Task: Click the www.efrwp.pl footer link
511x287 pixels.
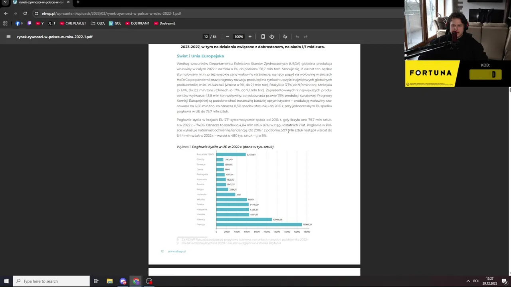Action: pyautogui.click(x=177, y=252)
